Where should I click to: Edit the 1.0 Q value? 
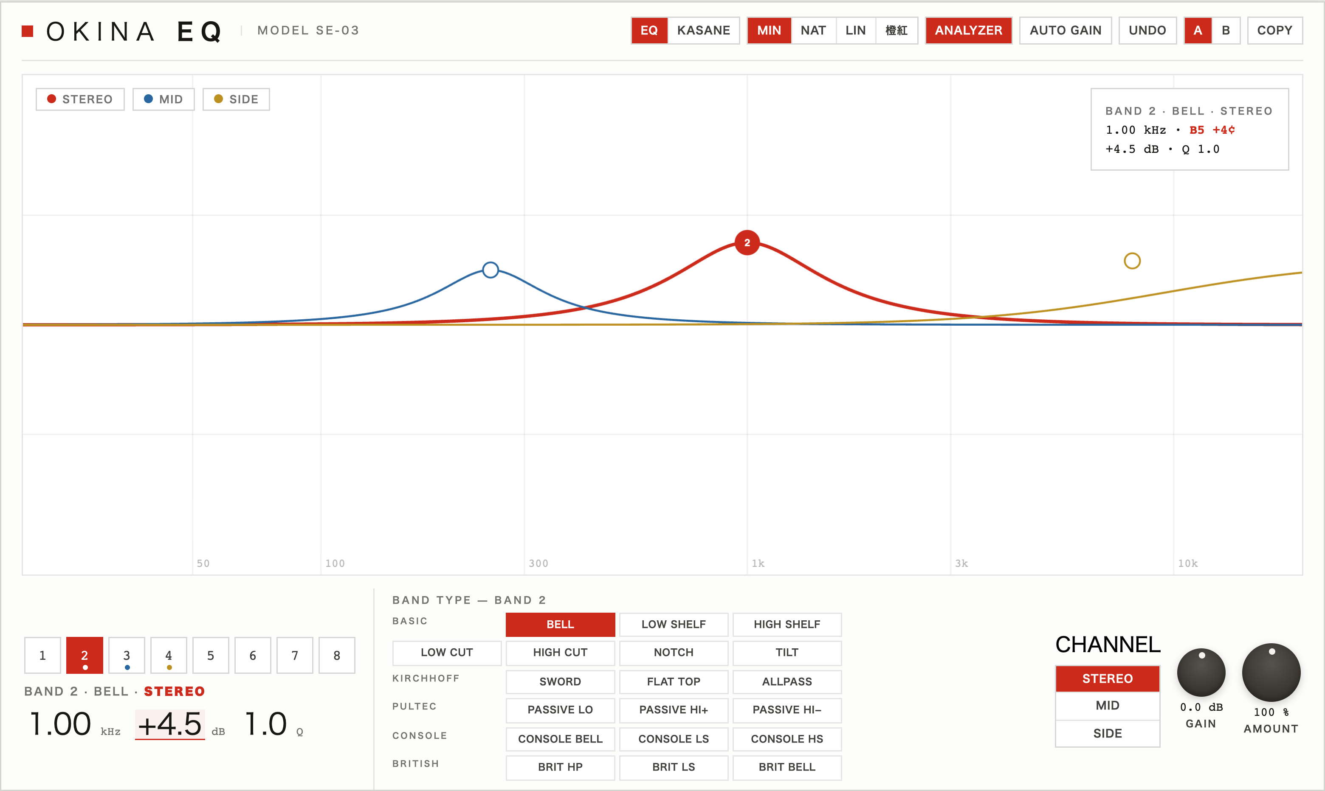[x=266, y=724]
